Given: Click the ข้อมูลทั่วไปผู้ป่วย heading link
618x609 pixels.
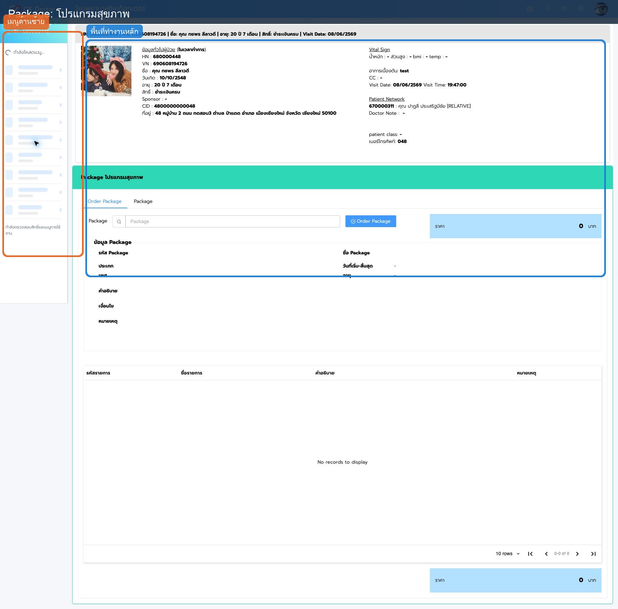Looking at the screenshot, I should [159, 49].
